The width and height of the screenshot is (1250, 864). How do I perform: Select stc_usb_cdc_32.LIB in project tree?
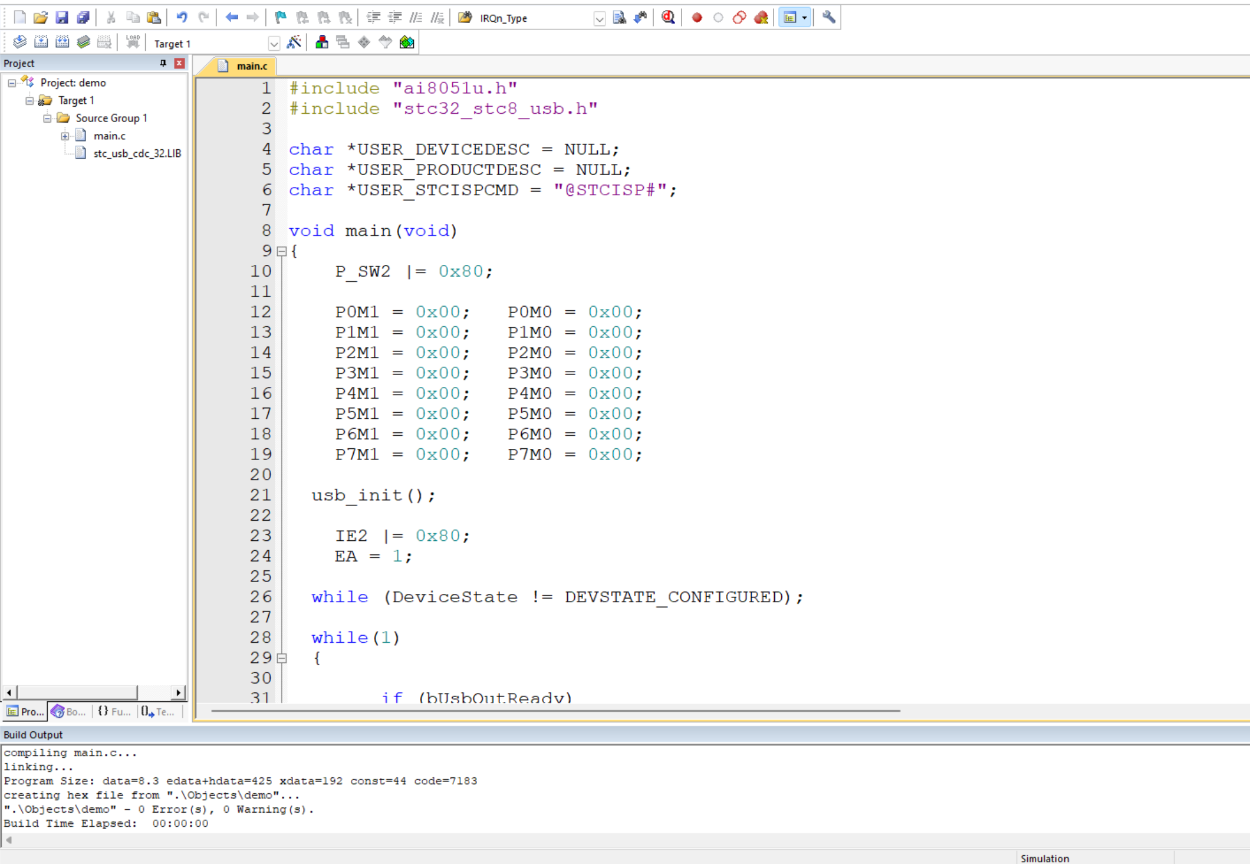pos(137,153)
